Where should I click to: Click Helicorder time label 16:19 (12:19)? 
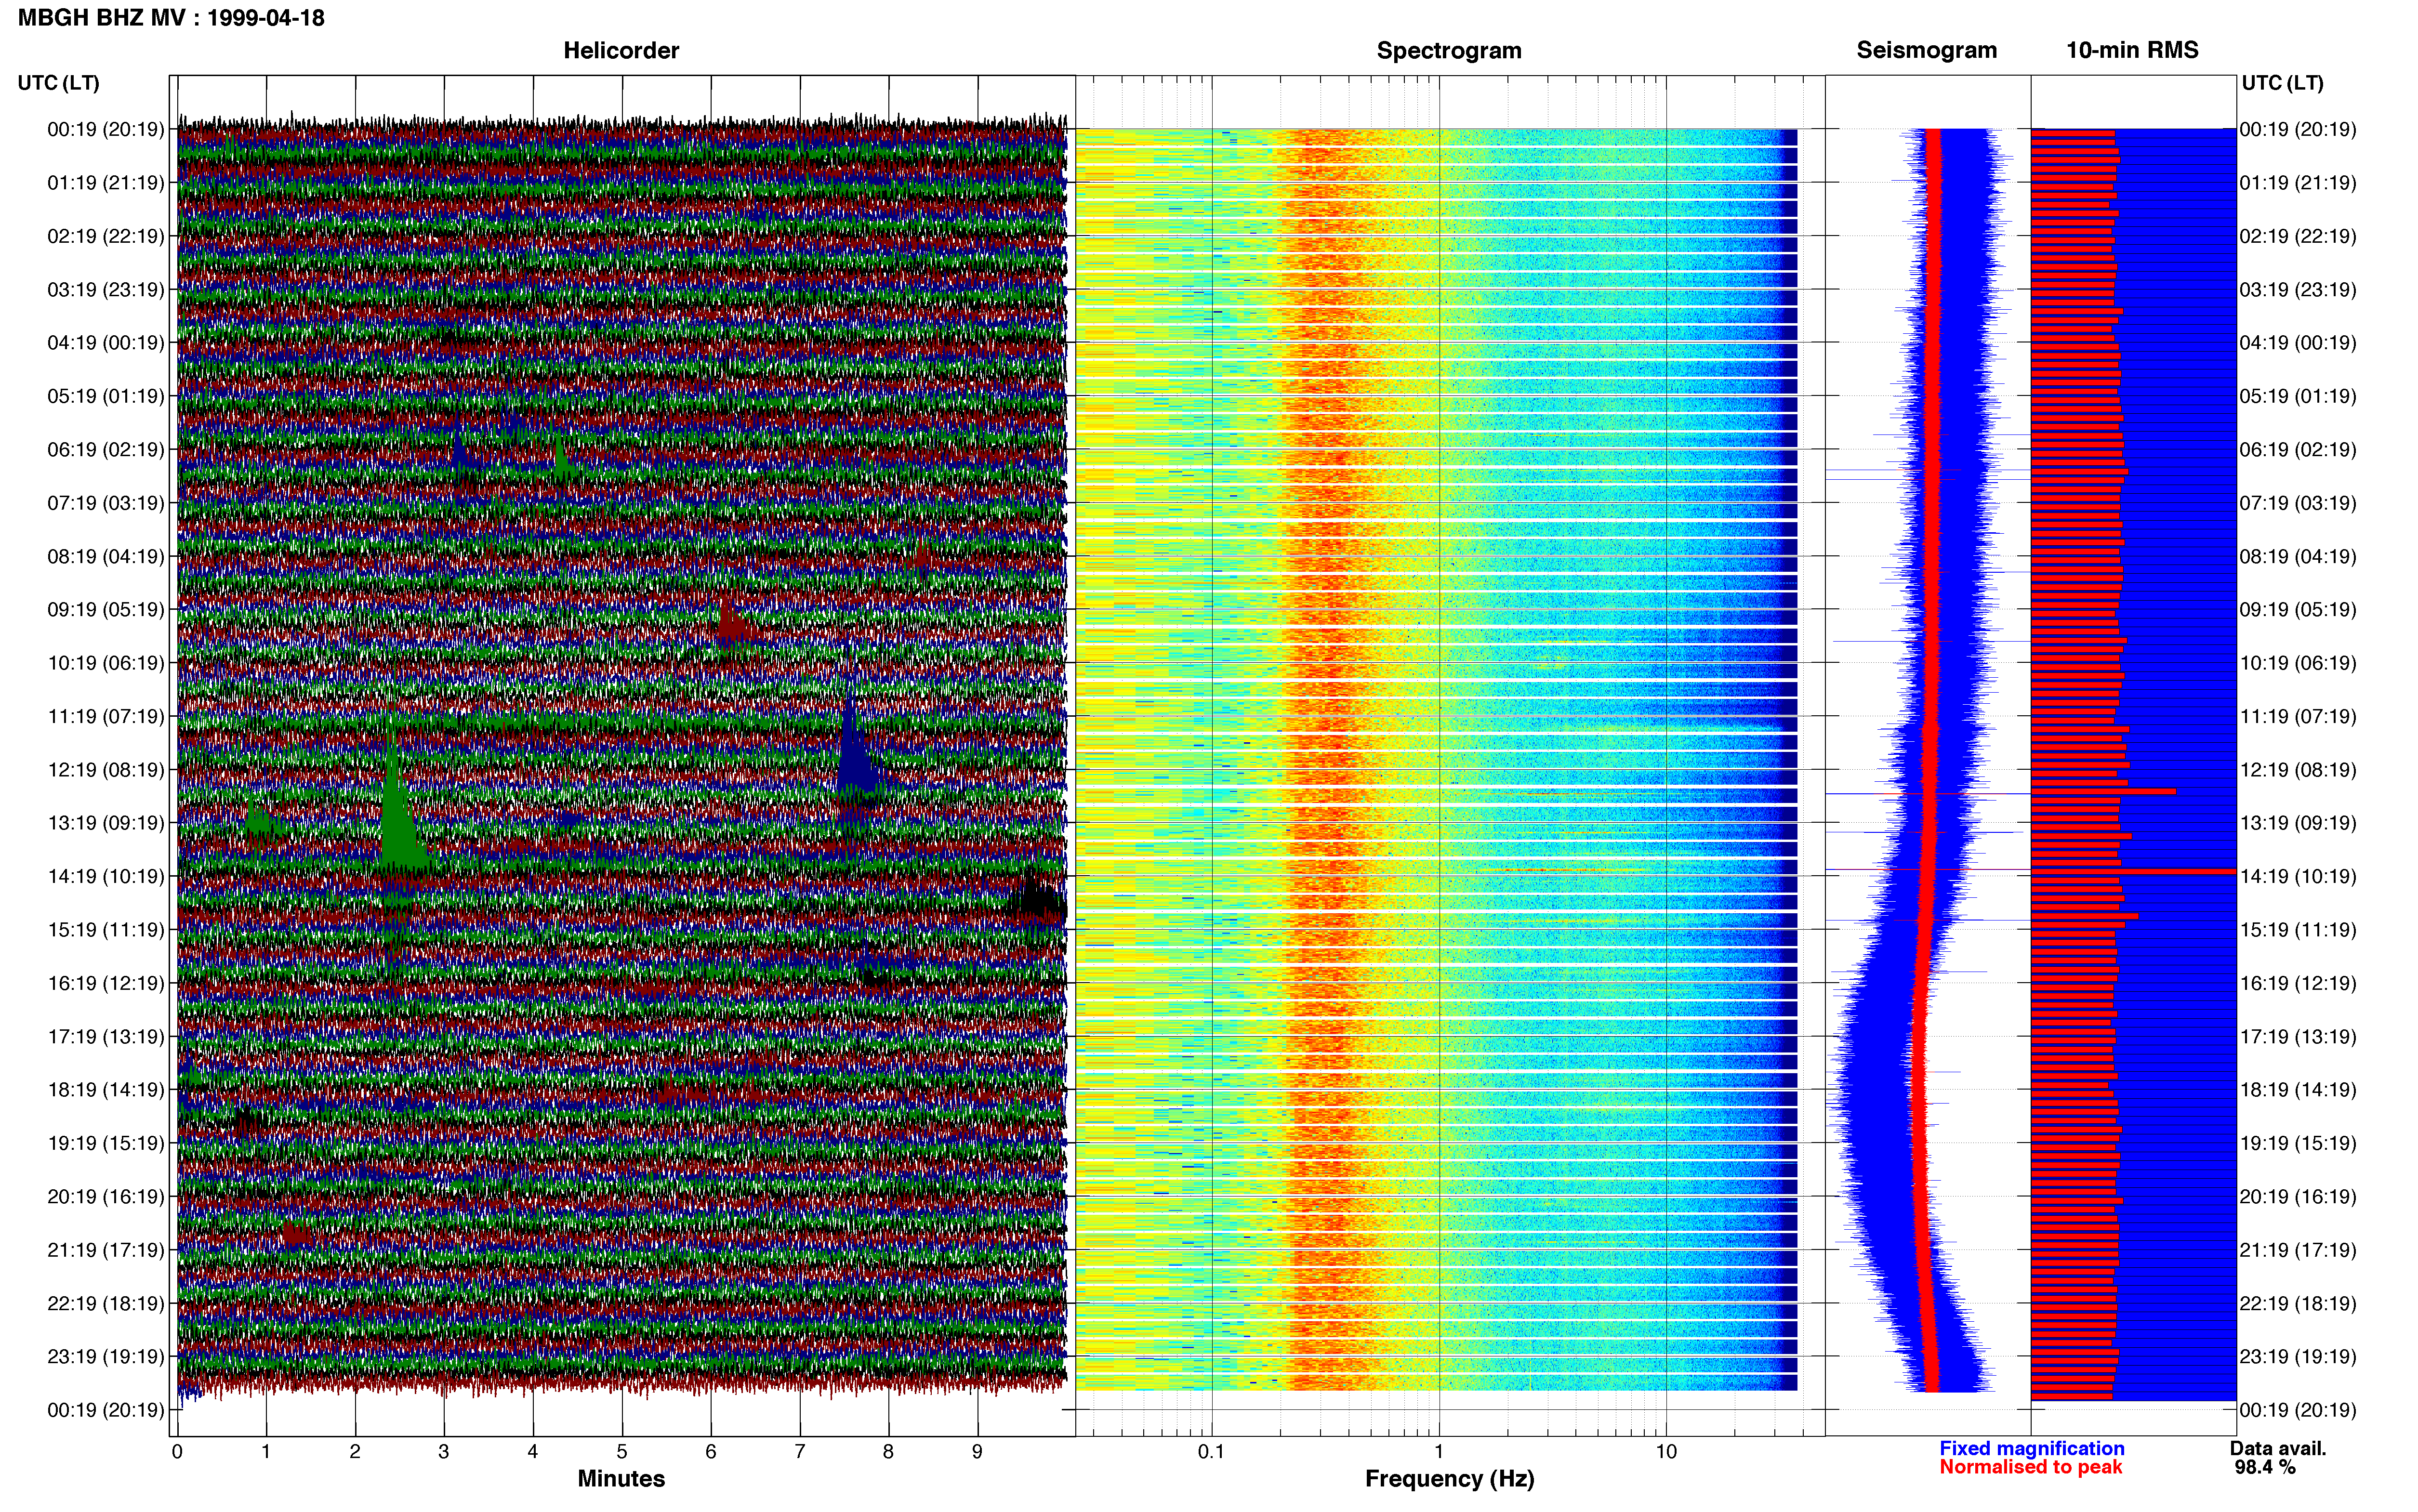click(106, 984)
